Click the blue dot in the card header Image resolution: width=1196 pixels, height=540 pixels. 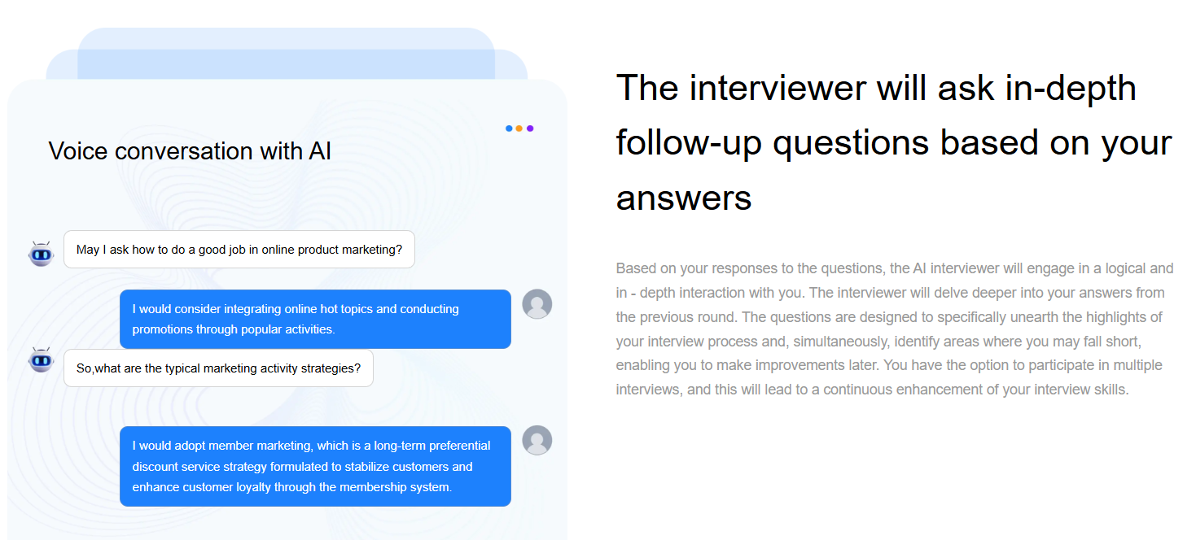point(509,128)
